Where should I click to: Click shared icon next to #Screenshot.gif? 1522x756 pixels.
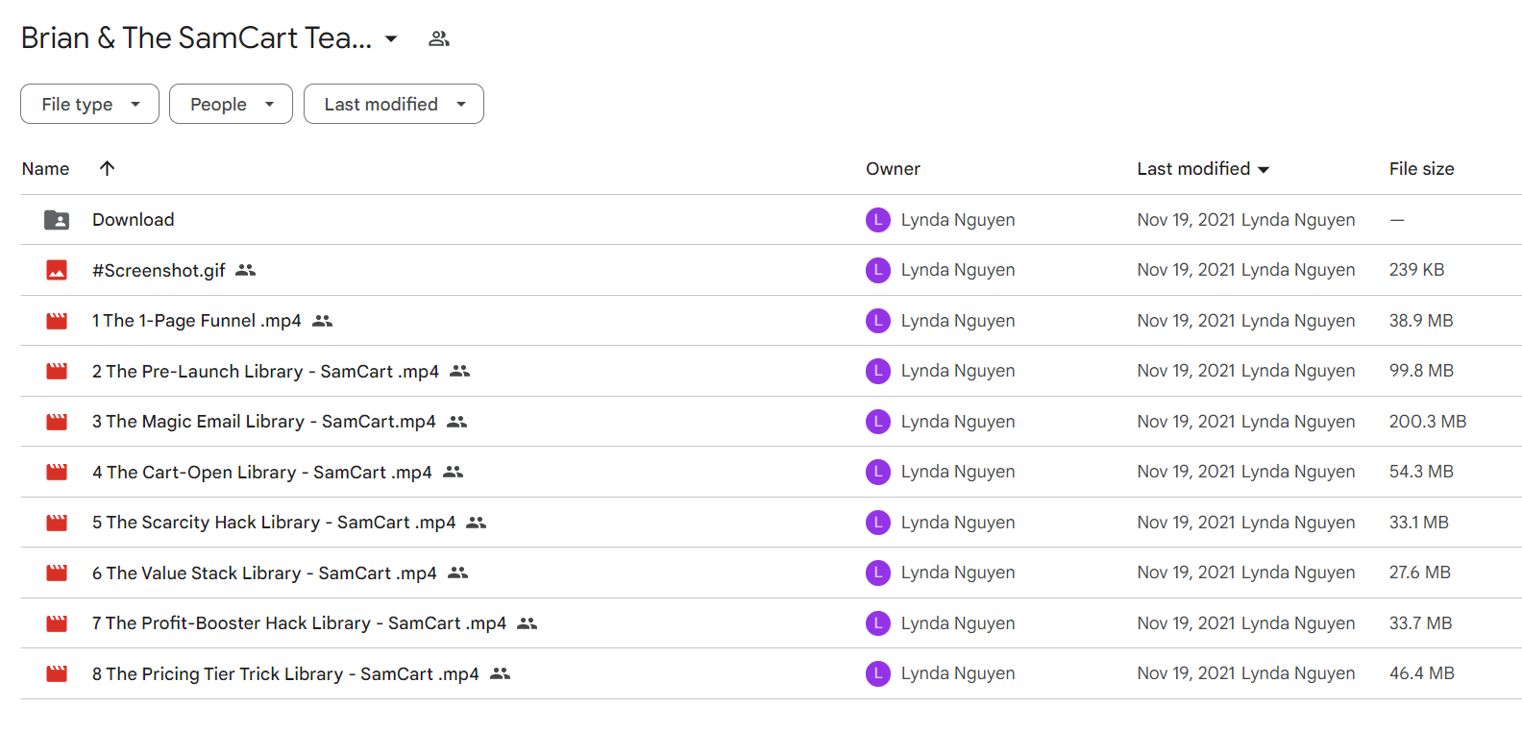(x=246, y=270)
